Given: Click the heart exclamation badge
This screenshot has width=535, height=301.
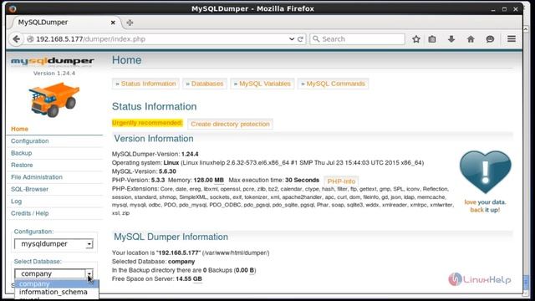Looking at the screenshot, I should pyautogui.click(x=485, y=172).
